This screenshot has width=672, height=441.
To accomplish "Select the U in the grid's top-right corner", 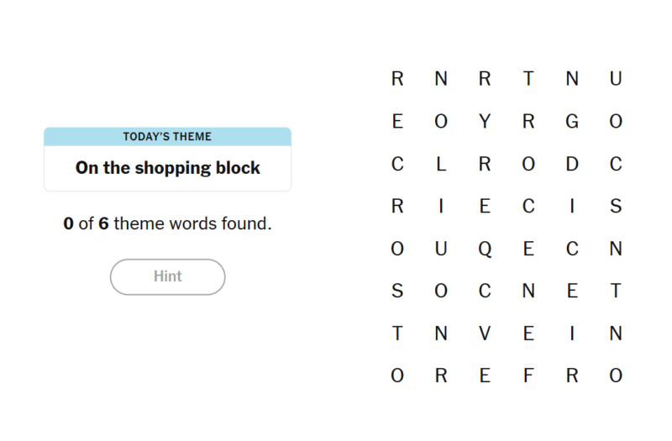I will click(x=616, y=79).
